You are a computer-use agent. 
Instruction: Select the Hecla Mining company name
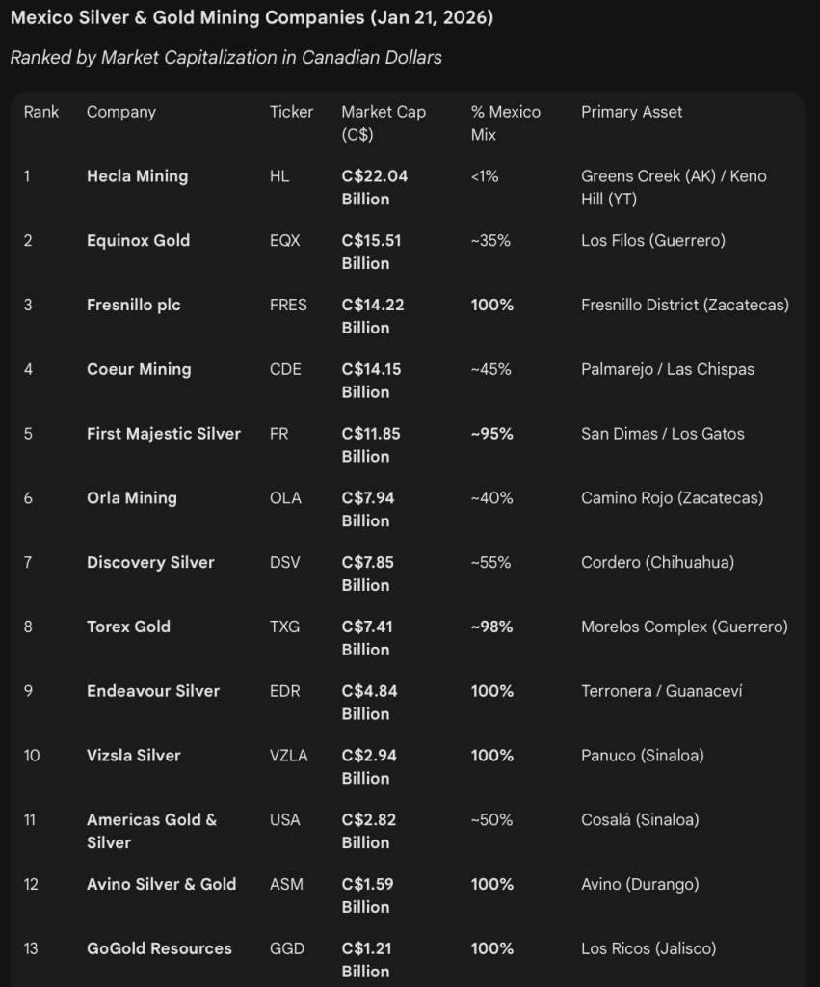137,176
